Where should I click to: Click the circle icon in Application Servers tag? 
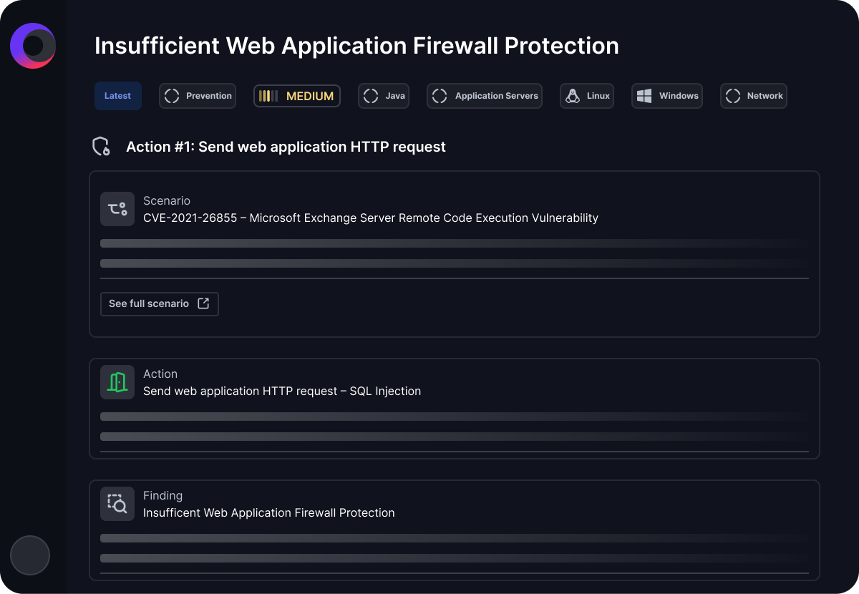click(x=440, y=96)
